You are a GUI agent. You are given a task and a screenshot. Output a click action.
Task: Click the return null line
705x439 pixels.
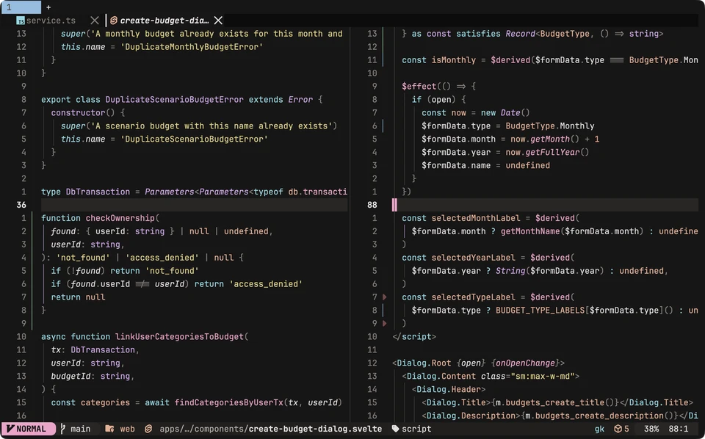(x=78, y=297)
